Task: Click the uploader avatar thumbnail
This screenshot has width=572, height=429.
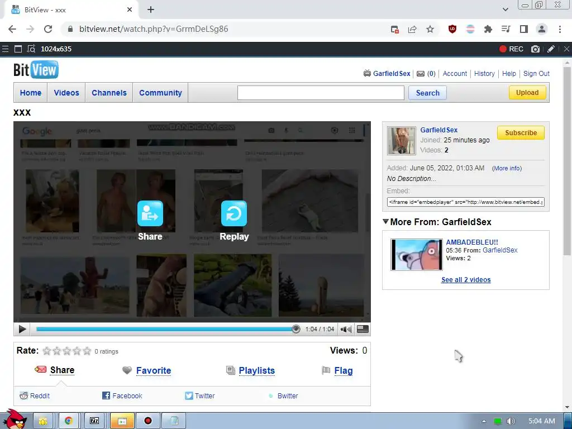Action: click(401, 141)
